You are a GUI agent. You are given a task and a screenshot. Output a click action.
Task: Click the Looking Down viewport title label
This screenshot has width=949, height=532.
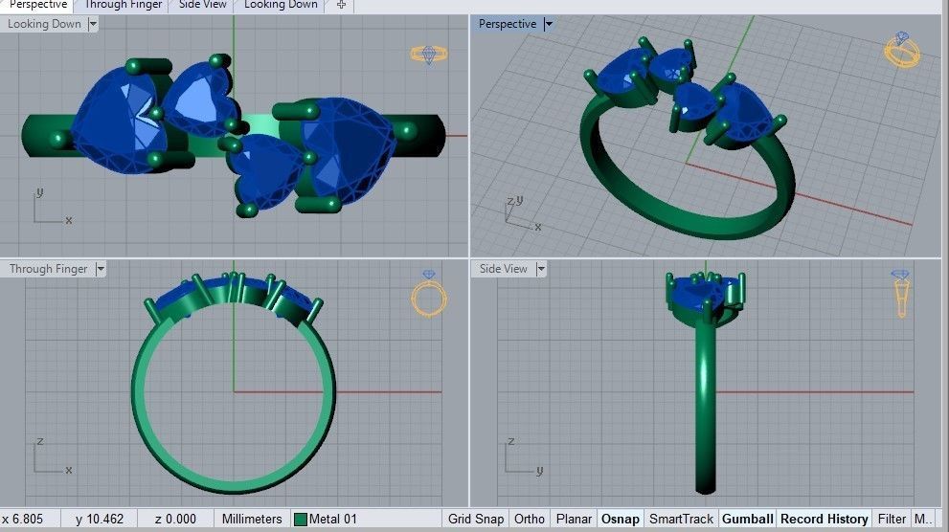(x=44, y=24)
